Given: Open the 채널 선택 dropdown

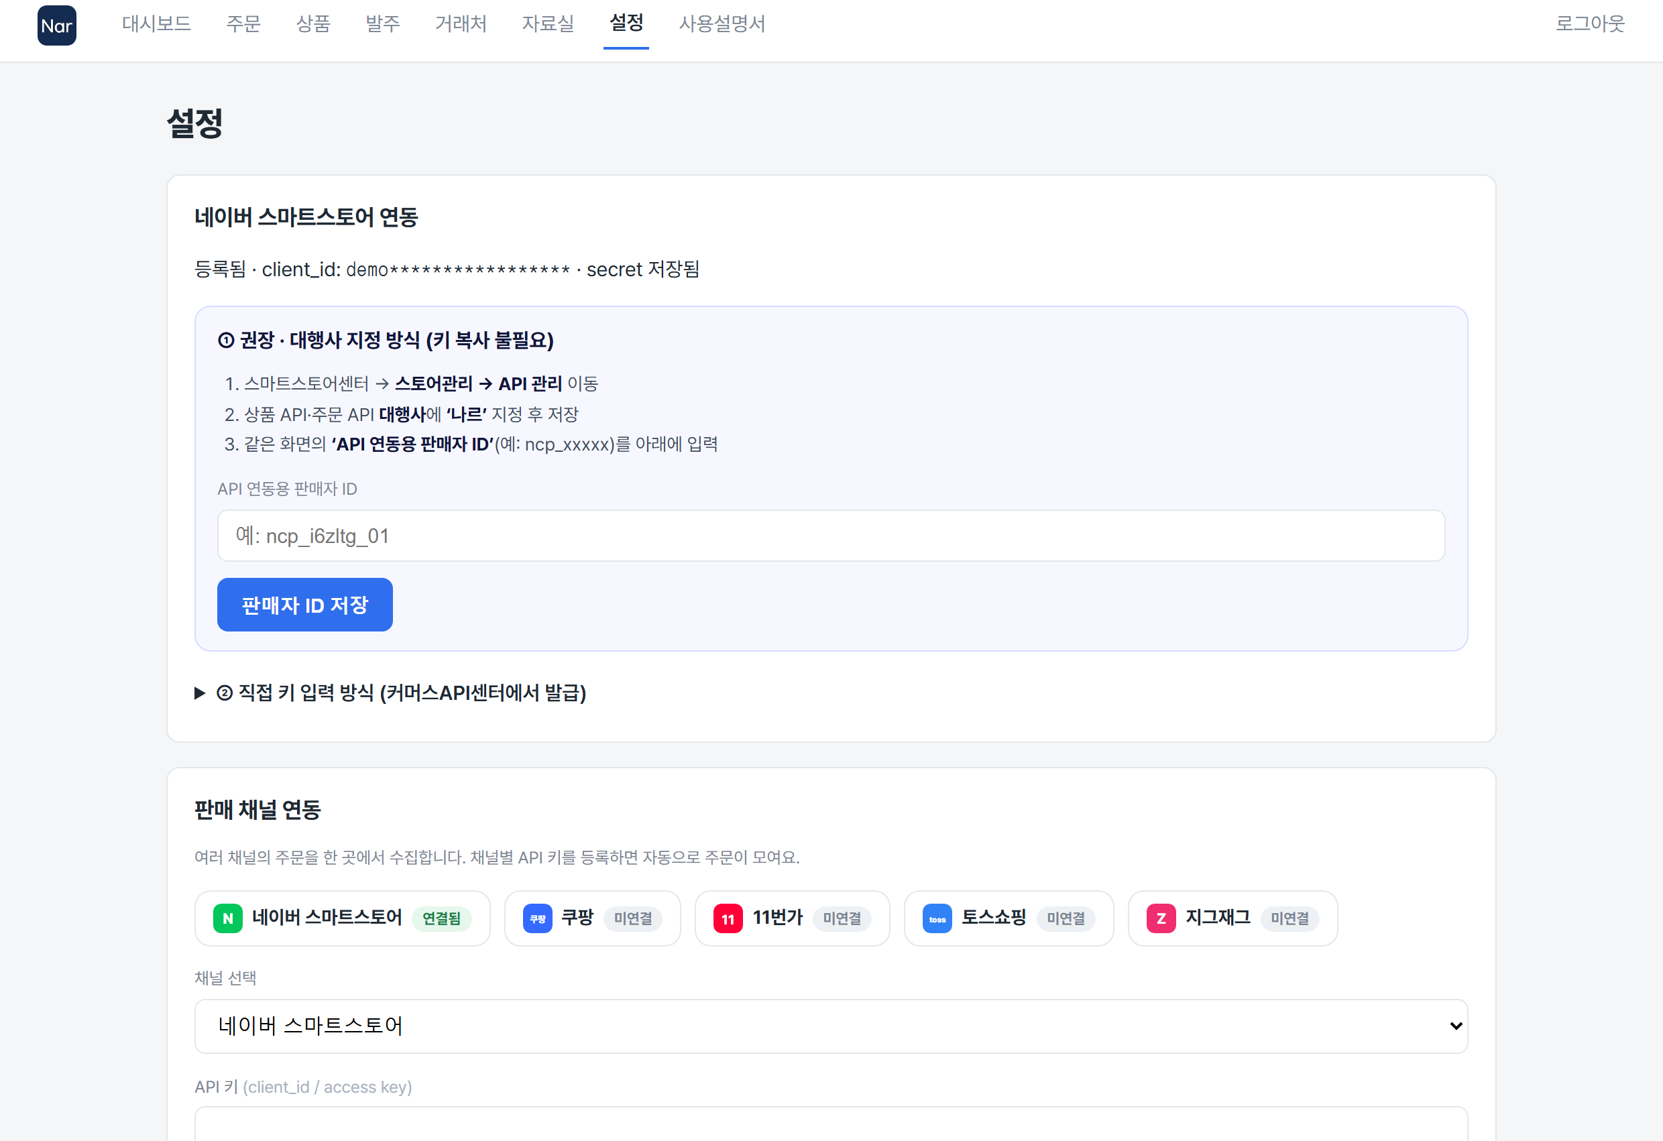Looking at the screenshot, I should point(831,1026).
